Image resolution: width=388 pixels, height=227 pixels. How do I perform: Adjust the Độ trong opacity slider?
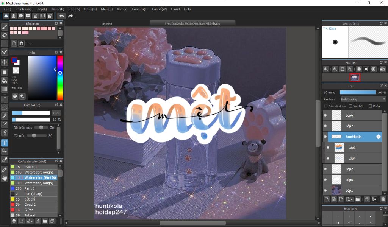coord(358,92)
